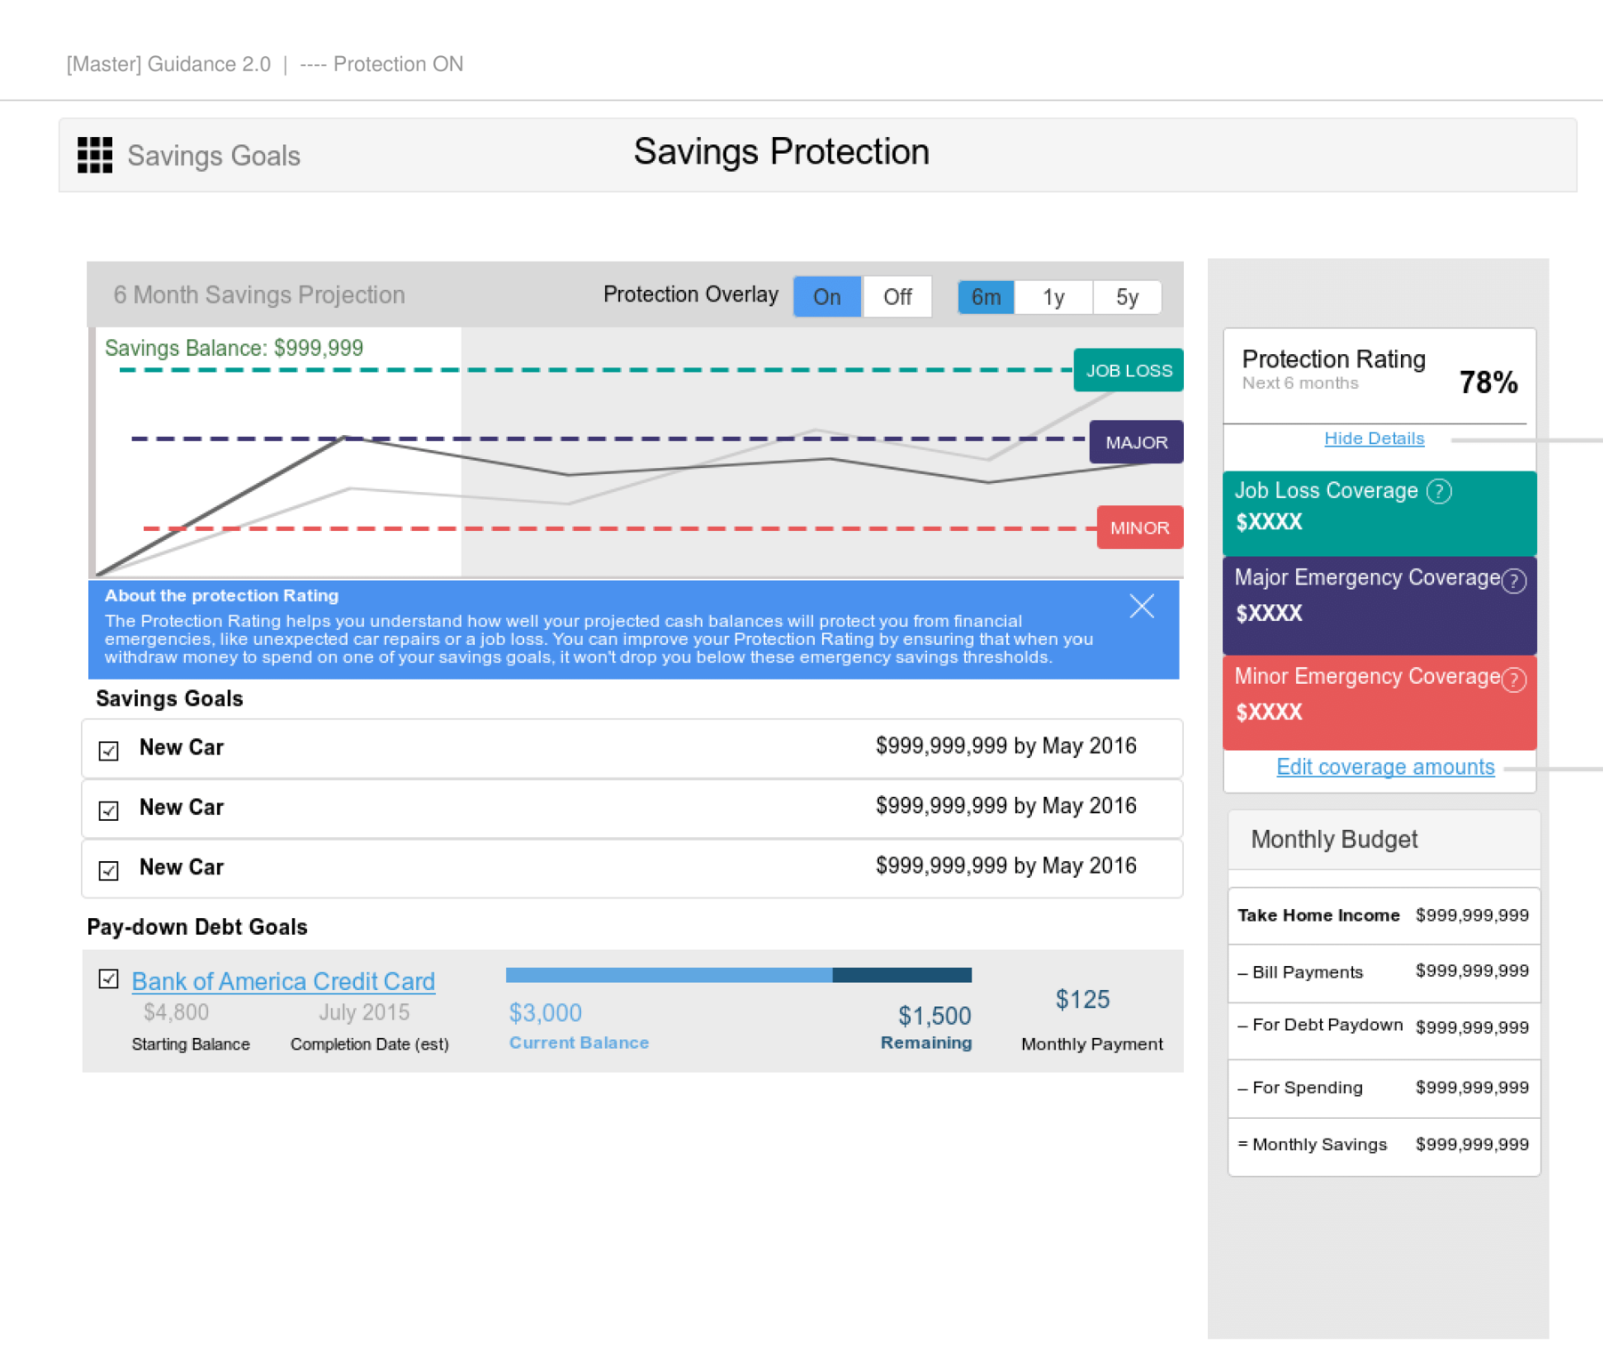Click the July 2015 completion date
This screenshot has width=1603, height=1369.
tap(364, 1012)
